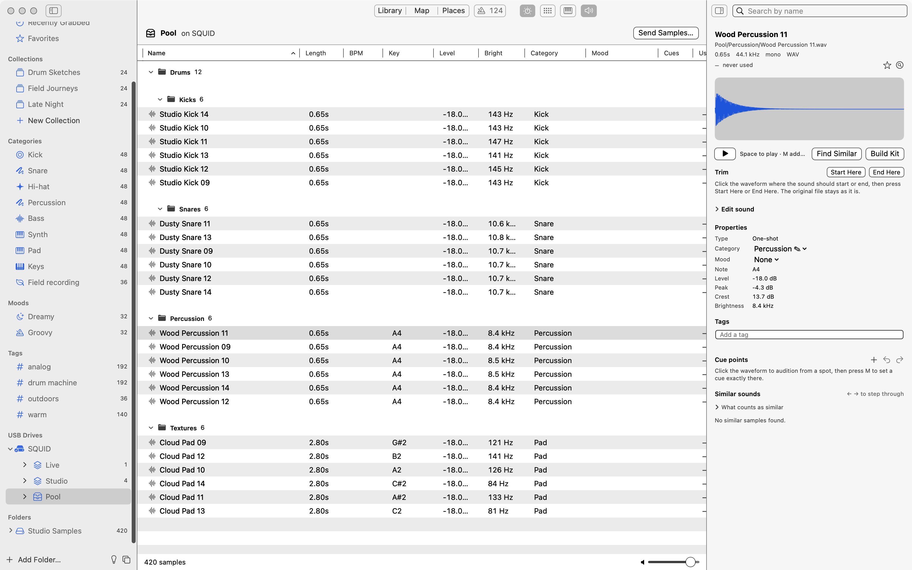Click the metronome 124 BPM control
912x570 pixels.
[x=490, y=11]
